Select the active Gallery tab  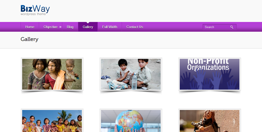(x=88, y=27)
